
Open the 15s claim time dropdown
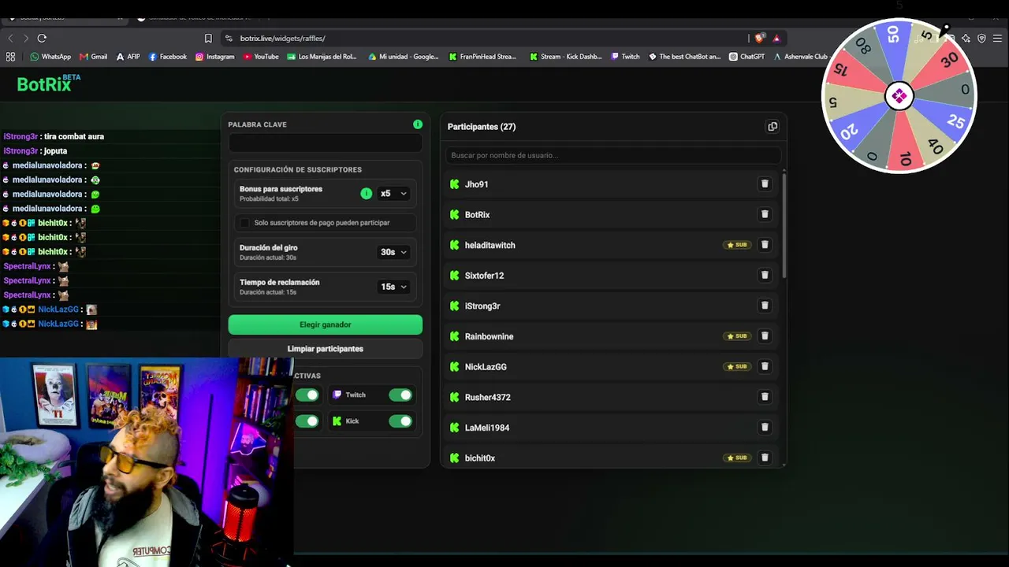pyautogui.click(x=393, y=287)
